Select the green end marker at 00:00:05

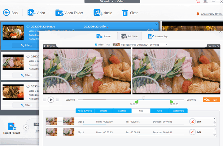[x=172, y=102]
